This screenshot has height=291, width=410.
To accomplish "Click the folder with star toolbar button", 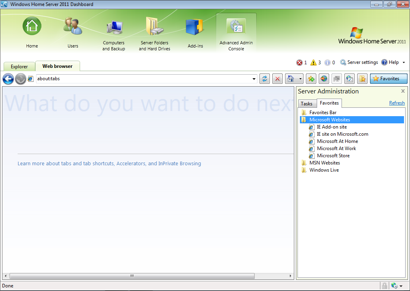I will (362, 79).
